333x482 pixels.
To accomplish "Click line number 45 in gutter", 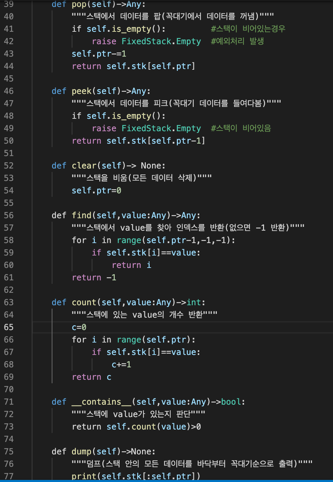I will point(9,79).
